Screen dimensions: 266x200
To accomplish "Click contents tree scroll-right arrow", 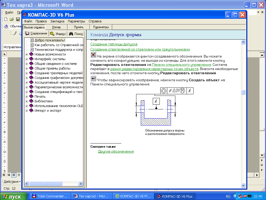I will 81,184.
